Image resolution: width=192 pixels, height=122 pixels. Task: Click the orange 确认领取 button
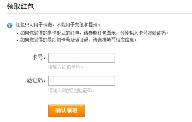point(66,111)
